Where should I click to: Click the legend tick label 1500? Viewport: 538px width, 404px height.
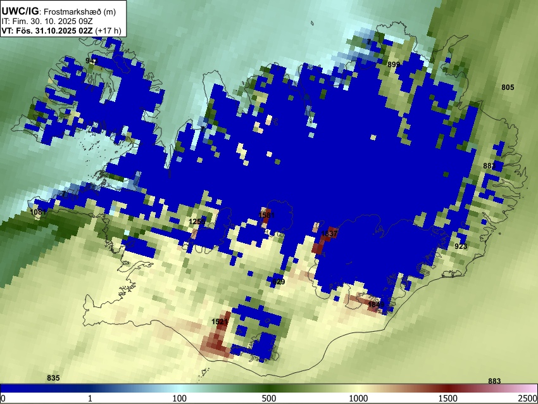pos(448,398)
